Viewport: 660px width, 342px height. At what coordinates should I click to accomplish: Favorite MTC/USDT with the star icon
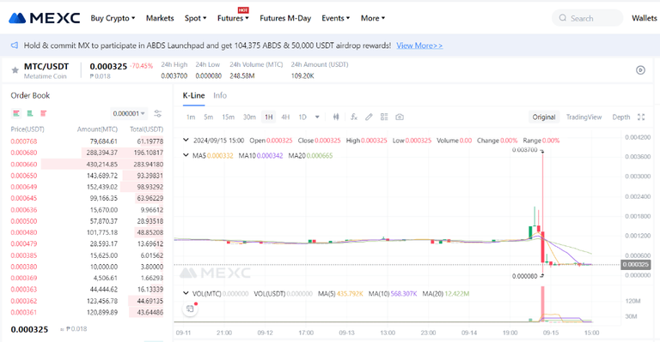point(15,70)
